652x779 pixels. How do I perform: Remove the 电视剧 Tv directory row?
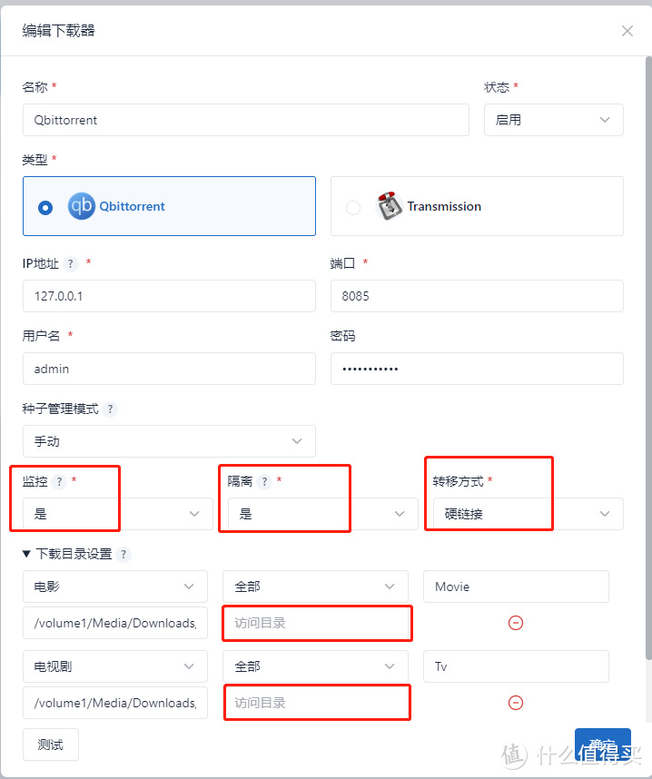[516, 703]
